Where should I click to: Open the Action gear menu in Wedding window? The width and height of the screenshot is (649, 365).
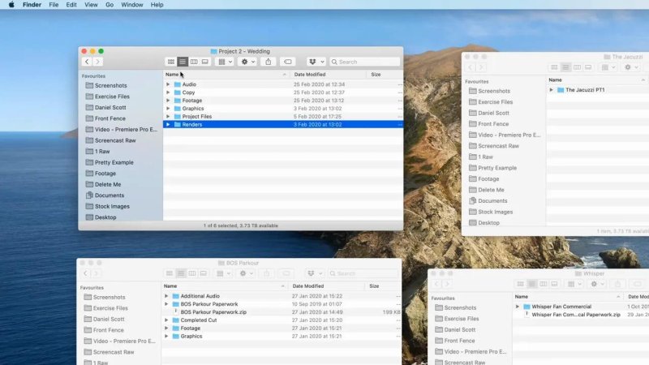(248, 62)
